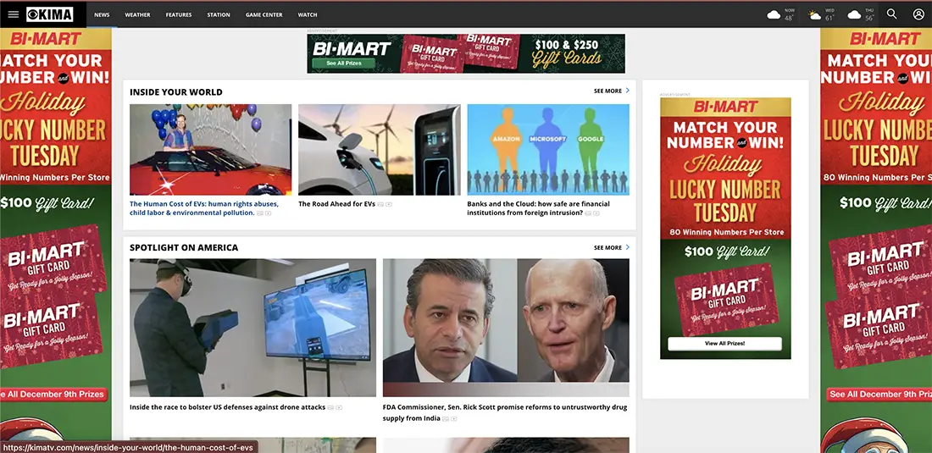Click See All Prizes button in top banner ad
Screen dimensions: 932x453
click(343, 63)
